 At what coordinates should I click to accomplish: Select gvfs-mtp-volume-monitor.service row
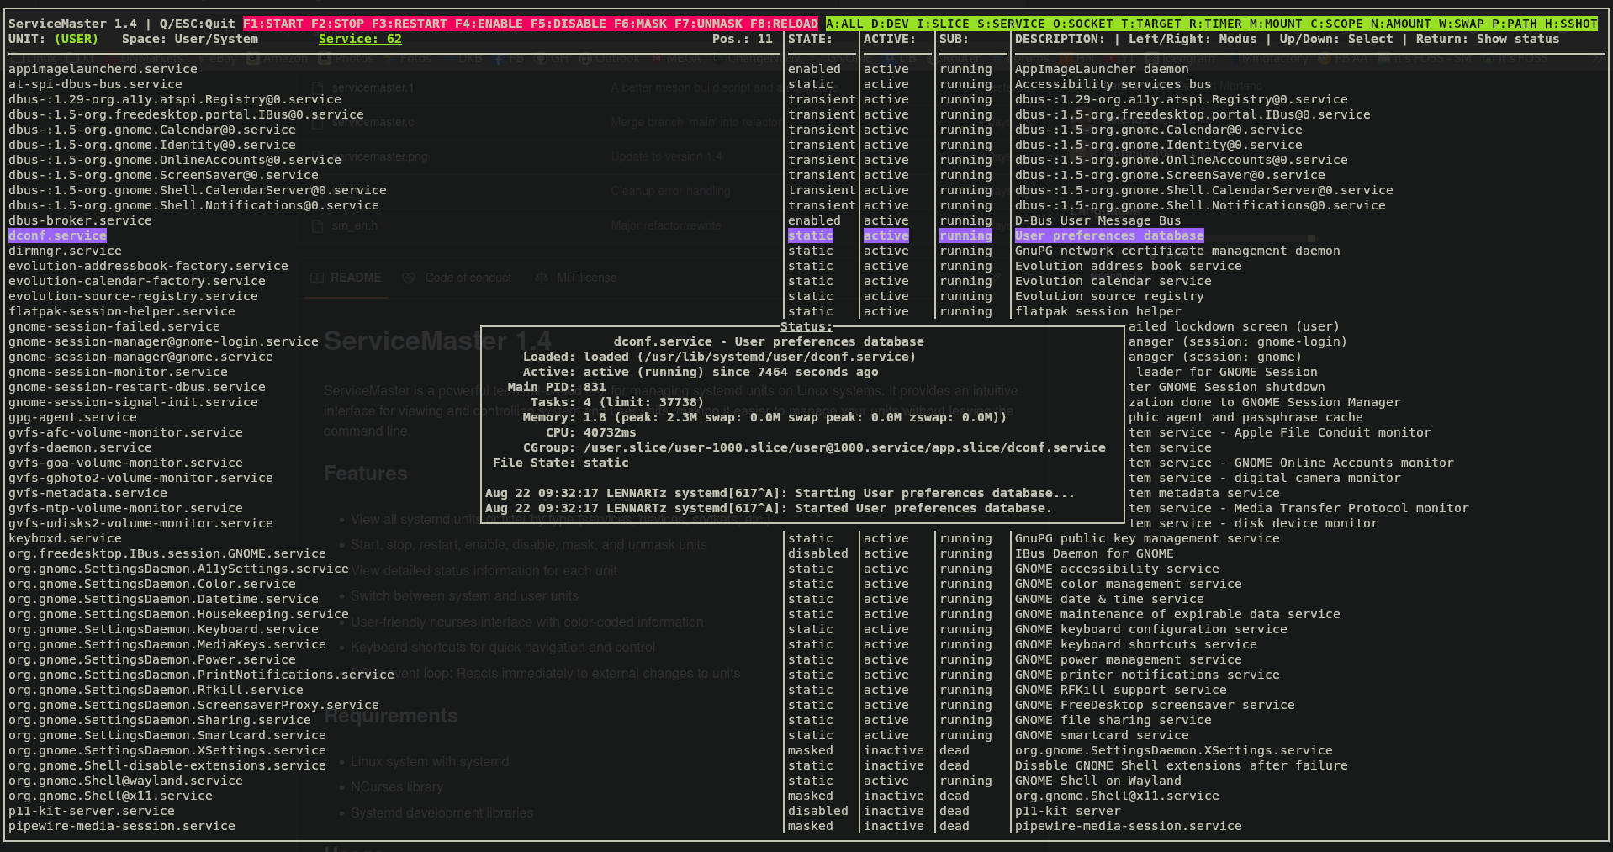click(125, 508)
